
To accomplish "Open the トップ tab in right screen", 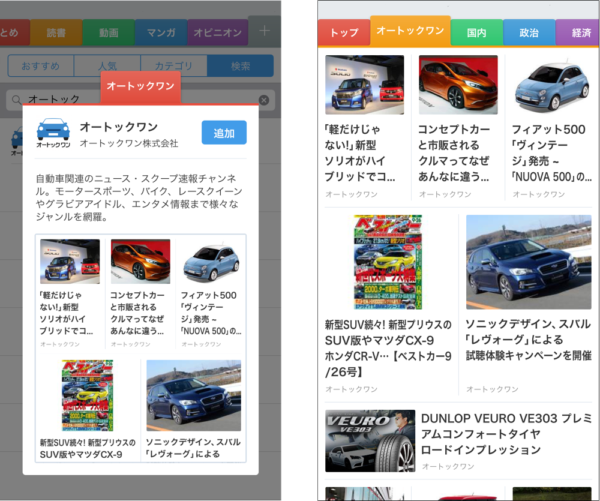I will tap(344, 33).
